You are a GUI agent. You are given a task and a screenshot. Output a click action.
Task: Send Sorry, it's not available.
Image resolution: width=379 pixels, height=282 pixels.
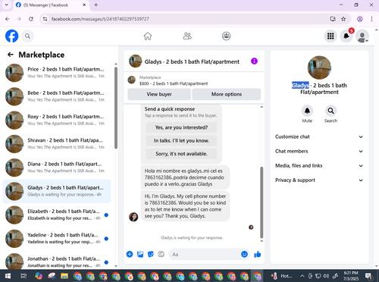coord(181,154)
